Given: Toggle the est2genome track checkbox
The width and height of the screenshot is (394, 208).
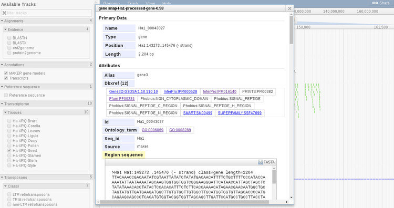Looking at the screenshot, I should [x=9, y=48].
